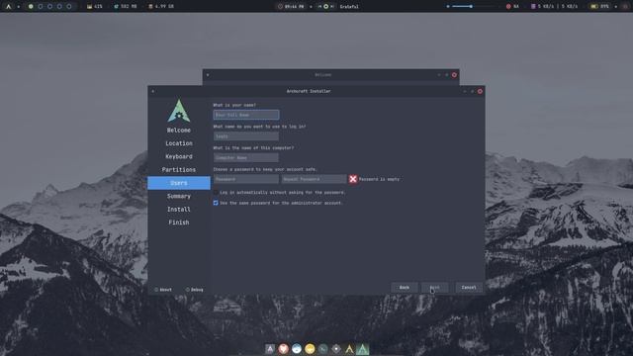Adjust the volume slider in top bar
This screenshot has height=356, width=633.
coord(473,7)
